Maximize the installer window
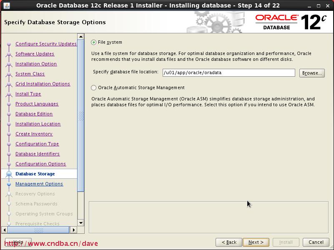 (319, 6)
